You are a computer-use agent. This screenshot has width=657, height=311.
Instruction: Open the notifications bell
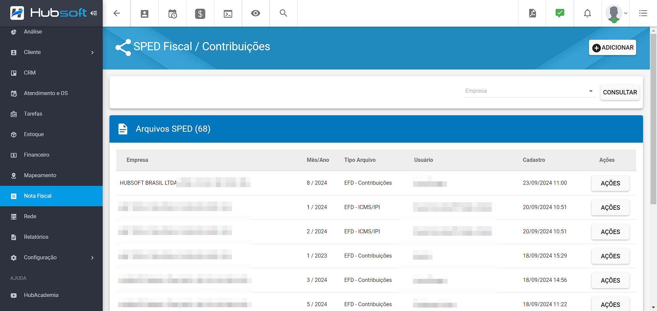pyautogui.click(x=588, y=13)
